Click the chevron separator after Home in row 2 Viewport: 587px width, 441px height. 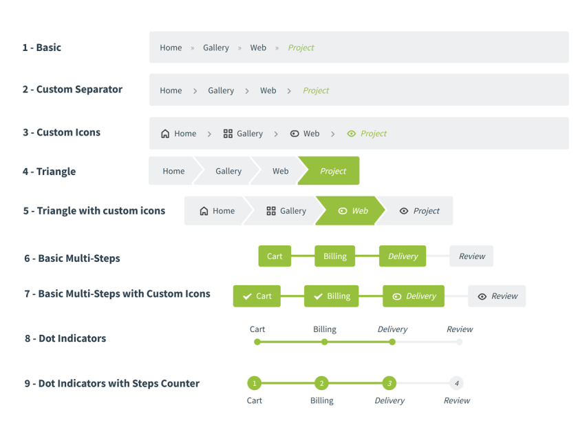[195, 91]
